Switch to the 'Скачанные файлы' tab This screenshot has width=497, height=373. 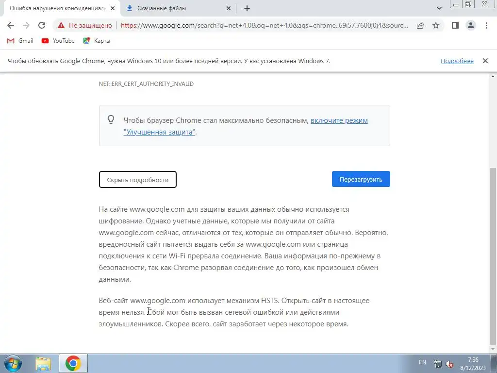(179, 8)
